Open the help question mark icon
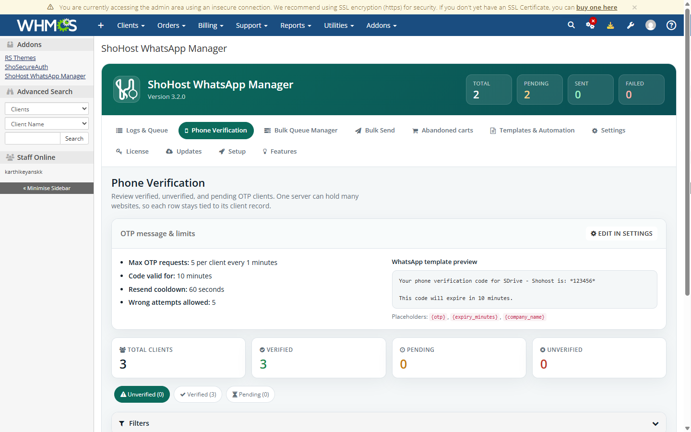 671,25
